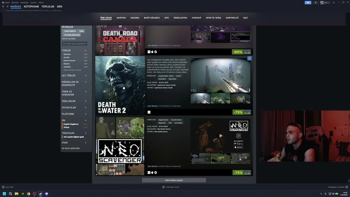Toggle Yok sayılan öğeleri gizle under Tercihler

(x=74, y=137)
